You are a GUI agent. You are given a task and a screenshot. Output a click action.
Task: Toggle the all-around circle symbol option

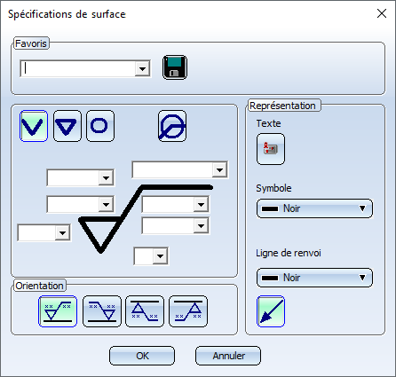tap(172, 126)
